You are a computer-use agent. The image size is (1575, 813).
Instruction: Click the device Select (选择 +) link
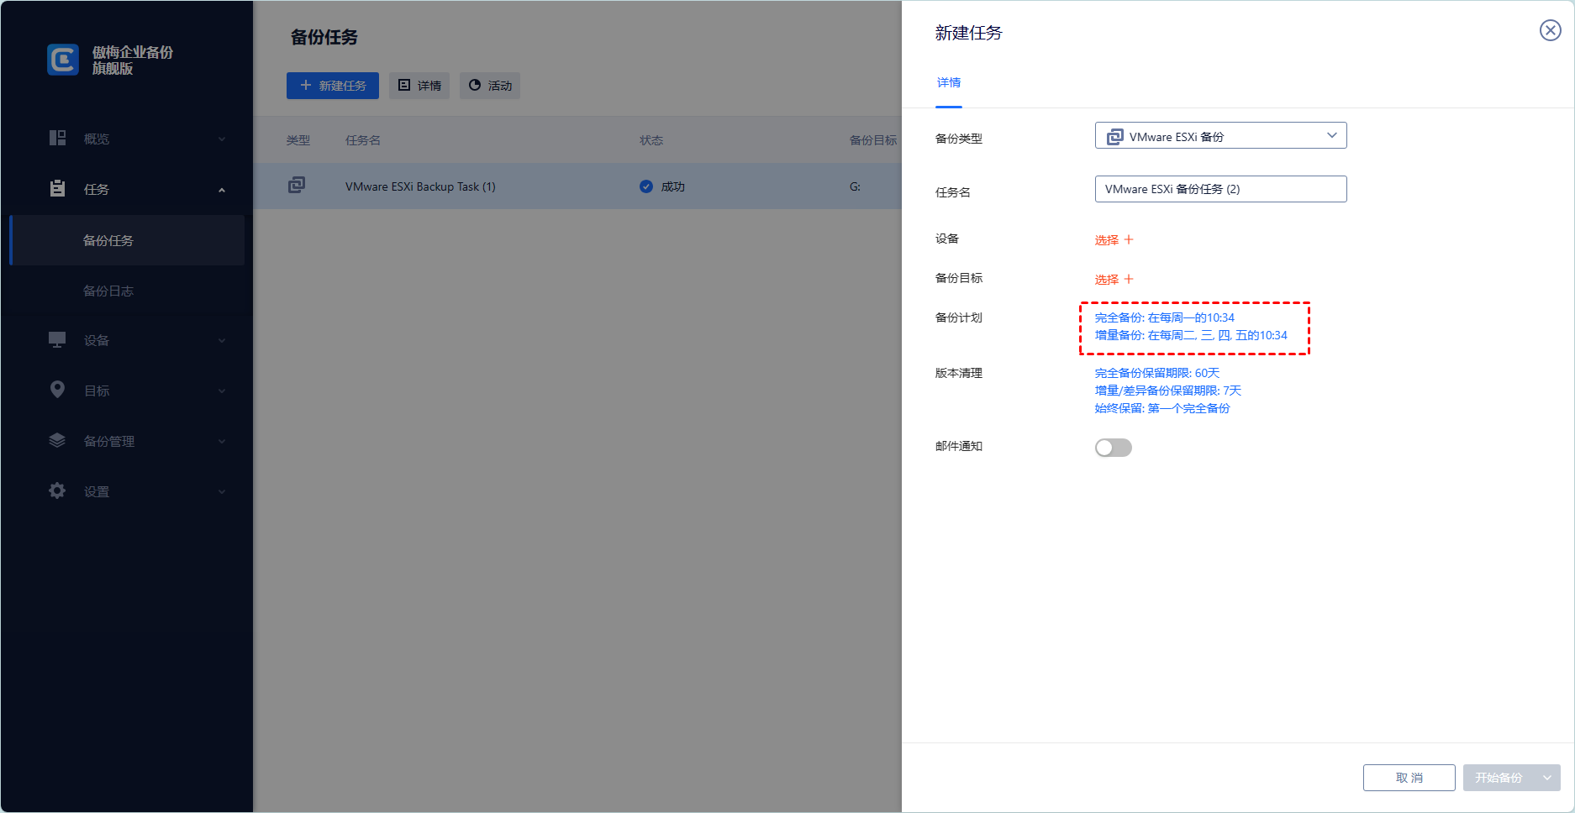click(x=1114, y=240)
